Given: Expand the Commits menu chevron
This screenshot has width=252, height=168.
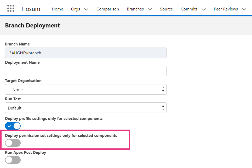Looking at the screenshot, I should (204, 9).
